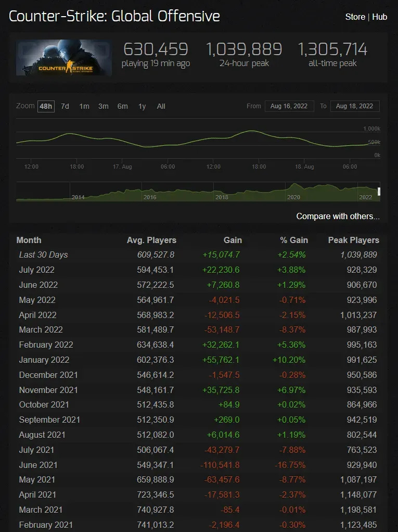Click the June 2022 row label
Viewport: 398px width, 532px height.
(38, 285)
